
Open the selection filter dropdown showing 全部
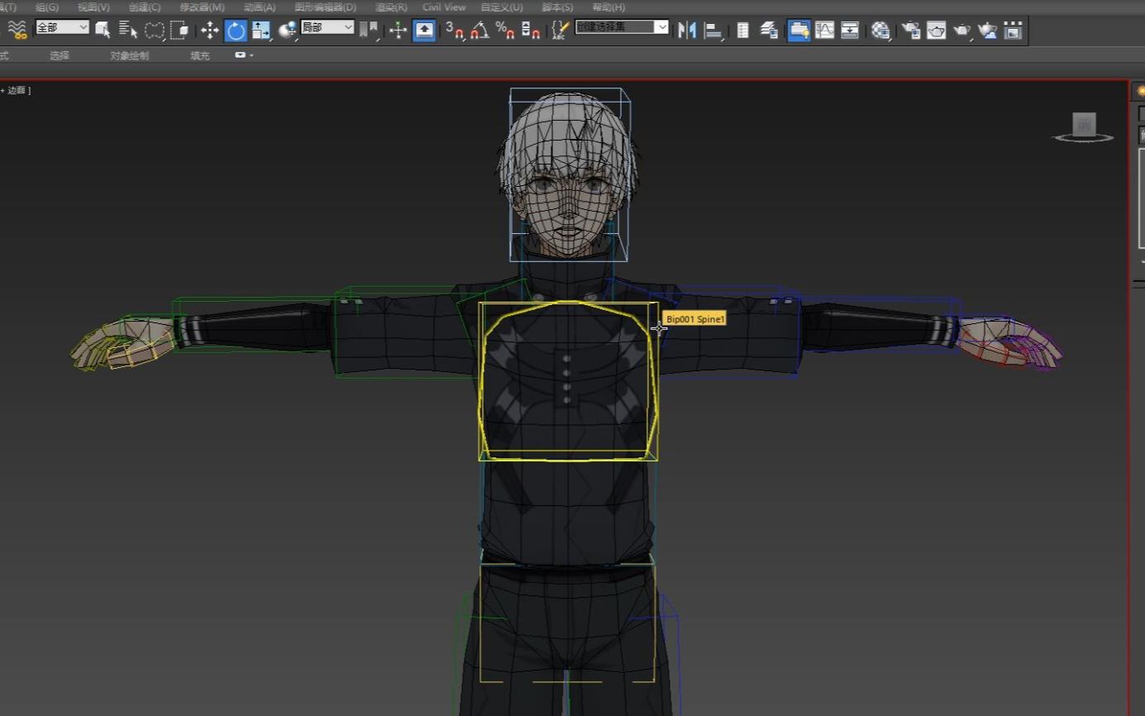coord(63,27)
